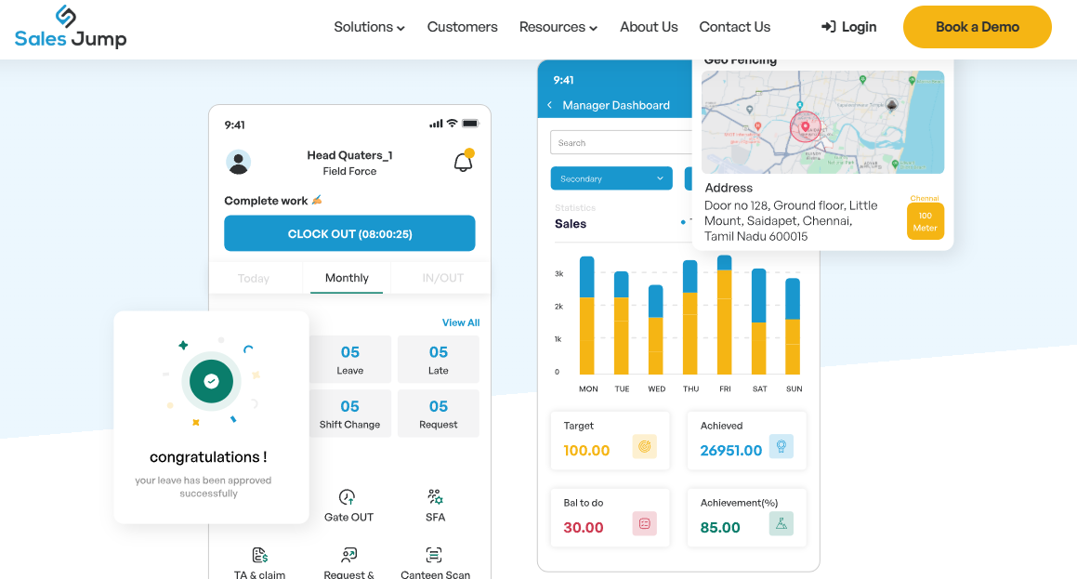The height and width of the screenshot is (579, 1077).
Task: Click the user profile avatar
Action: click(238, 162)
